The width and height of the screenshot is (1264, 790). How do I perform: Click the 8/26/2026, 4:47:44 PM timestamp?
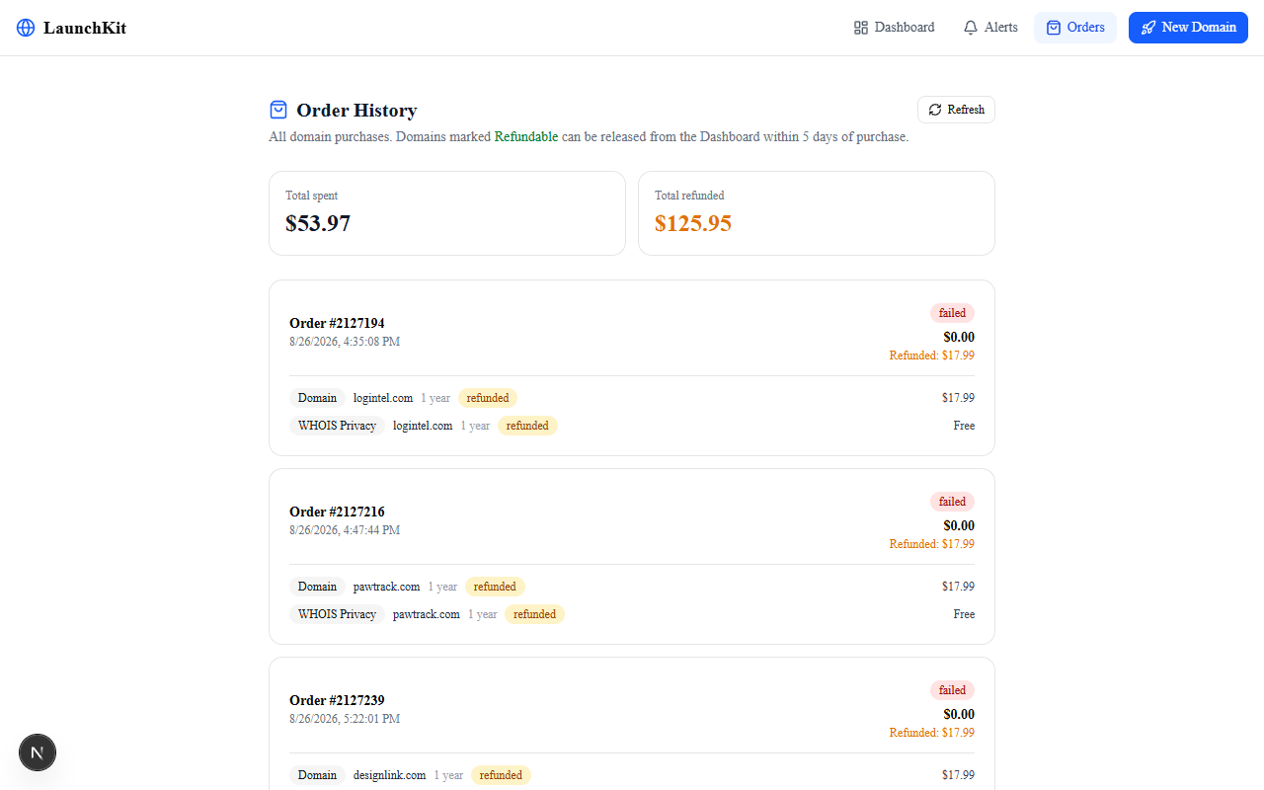(x=345, y=530)
